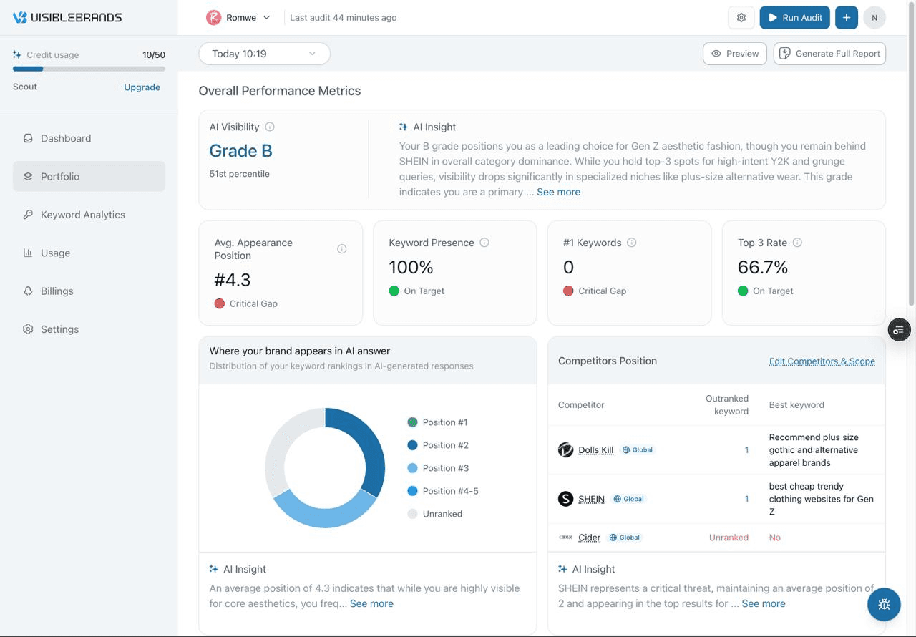The image size is (916, 637).
Task: Click the Keyword Presence info icon
Action: [484, 243]
